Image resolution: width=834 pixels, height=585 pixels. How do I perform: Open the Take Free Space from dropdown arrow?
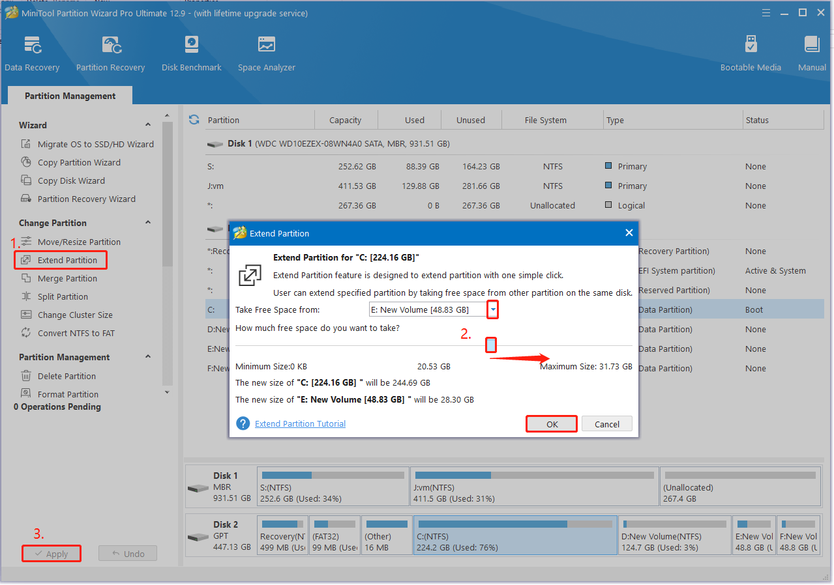(x=493, y=309)
